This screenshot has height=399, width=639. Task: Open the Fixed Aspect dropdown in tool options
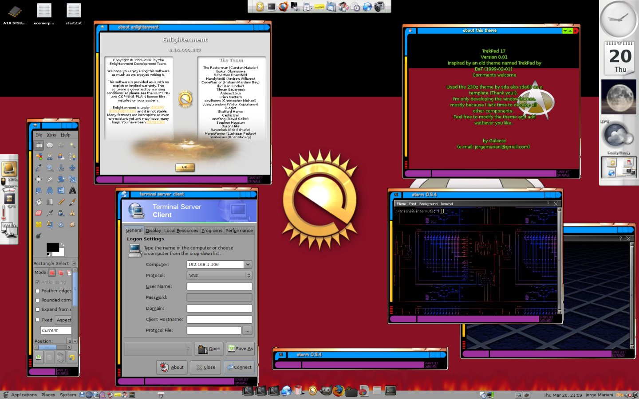pyautogui.click(x=63, y=320)
